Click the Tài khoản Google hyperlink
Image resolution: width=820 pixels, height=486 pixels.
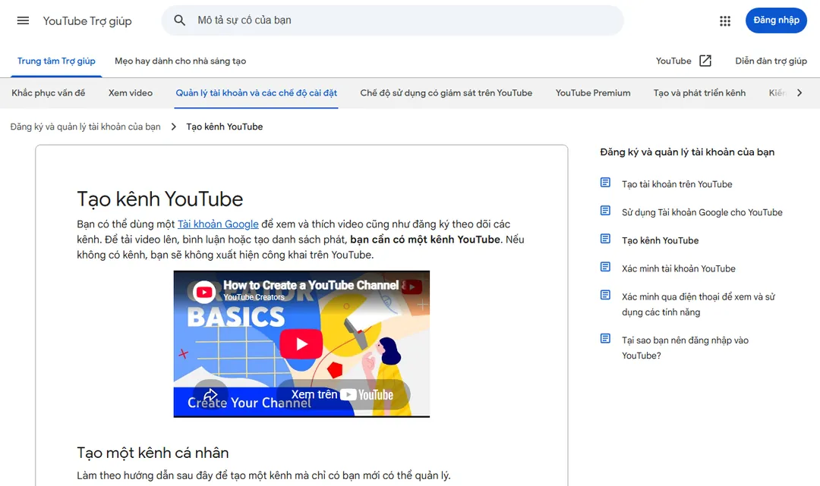(x=218, y=224)
